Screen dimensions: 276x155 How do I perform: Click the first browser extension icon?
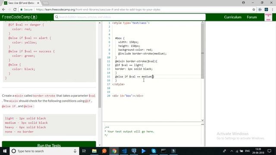[260, 9]
